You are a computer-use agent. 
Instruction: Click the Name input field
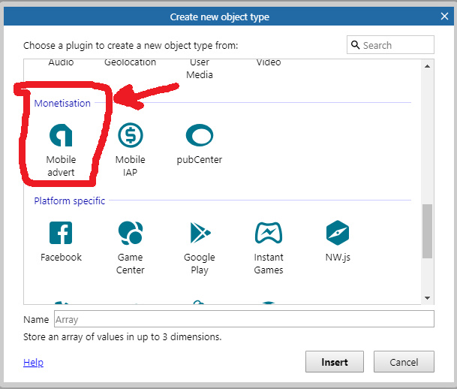coord(243,319)
